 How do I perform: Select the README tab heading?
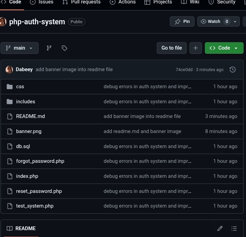21,228
